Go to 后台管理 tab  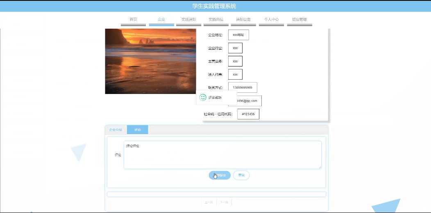tap(299, 20)
